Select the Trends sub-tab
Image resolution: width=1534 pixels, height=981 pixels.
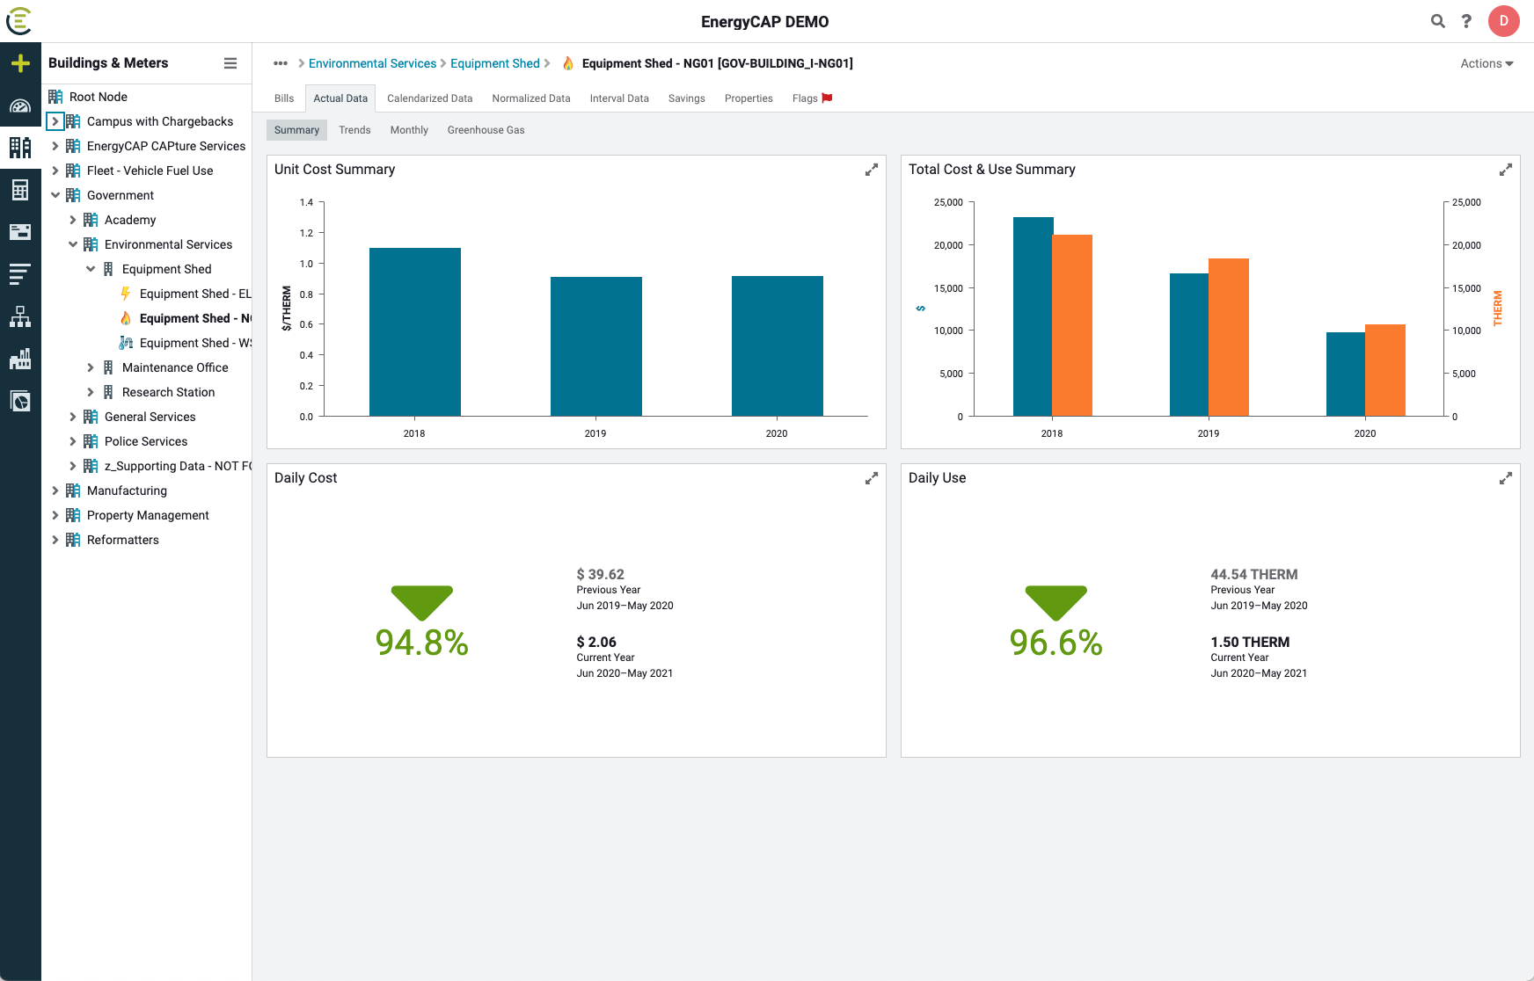pos(354,129)
